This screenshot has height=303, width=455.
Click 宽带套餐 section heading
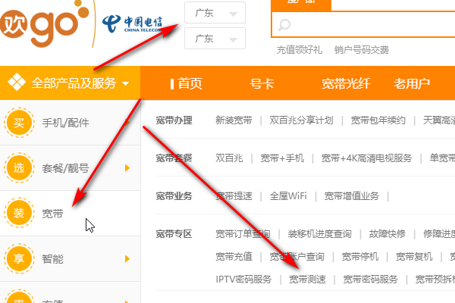tap(174, 158)
